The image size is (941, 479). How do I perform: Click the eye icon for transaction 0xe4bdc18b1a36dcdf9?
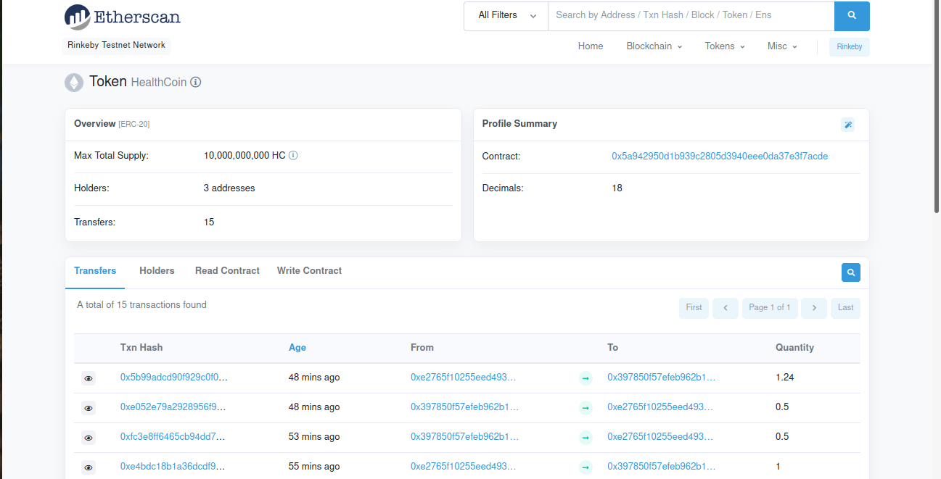pos(89,467)
